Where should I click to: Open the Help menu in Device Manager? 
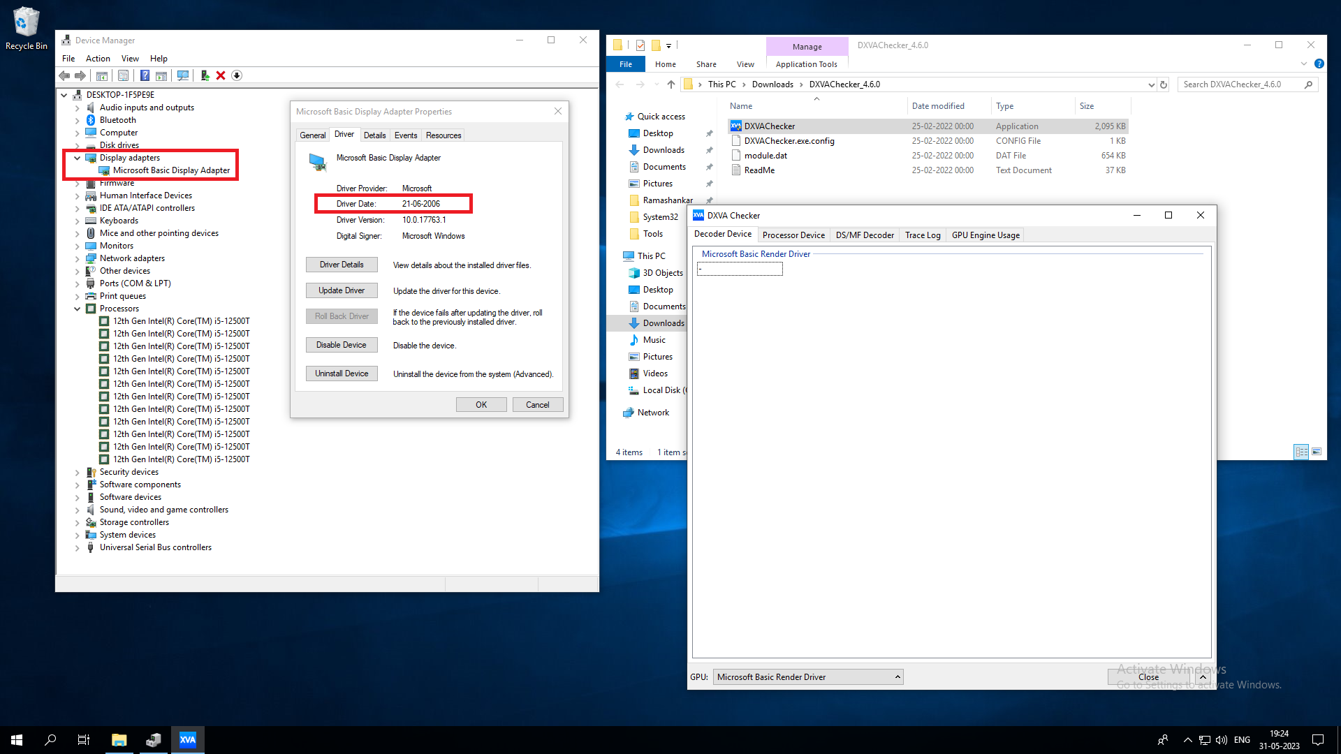click(159, 59)
